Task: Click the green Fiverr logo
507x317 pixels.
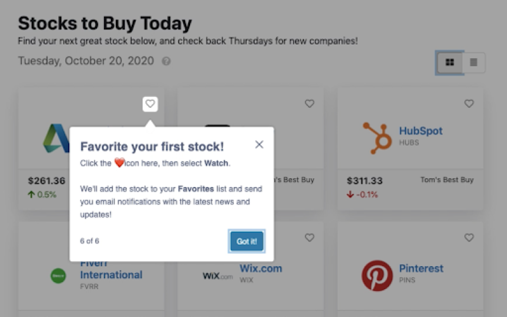Action: pos(58,276)
